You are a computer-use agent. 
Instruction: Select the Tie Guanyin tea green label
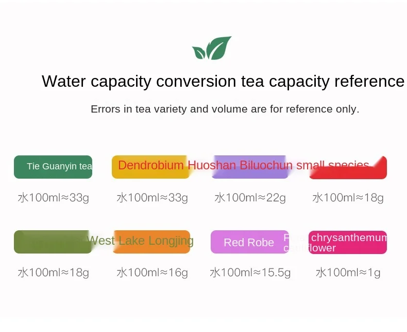(x=53, y=167)
